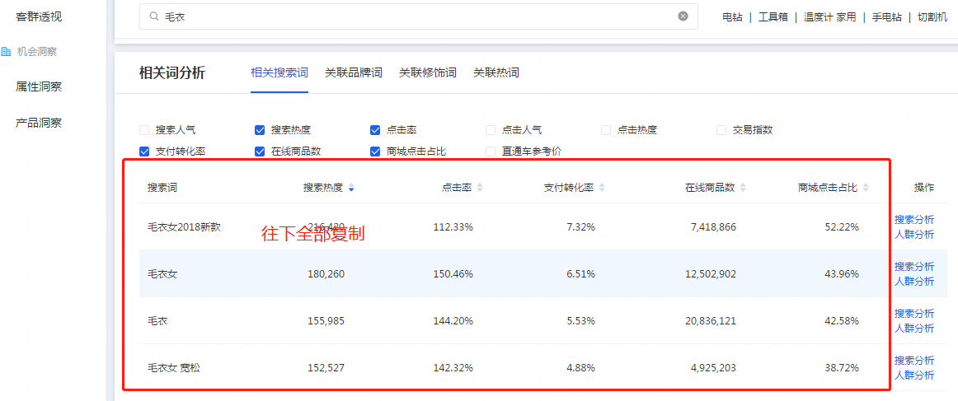Open 人群分析 for 毛衣女2018新款

[914, 235]
